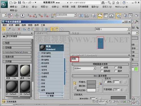The image size is (141, 106).
Task: Toggle the Spinner Snap icon
Action: click(46, 16)
